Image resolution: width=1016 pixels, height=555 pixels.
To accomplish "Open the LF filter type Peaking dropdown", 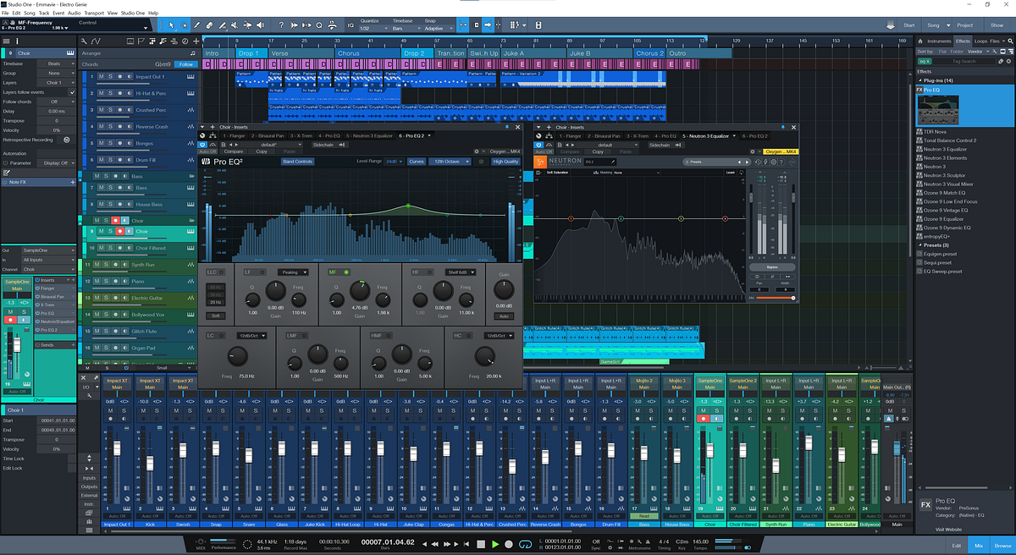I will point(293,272).
